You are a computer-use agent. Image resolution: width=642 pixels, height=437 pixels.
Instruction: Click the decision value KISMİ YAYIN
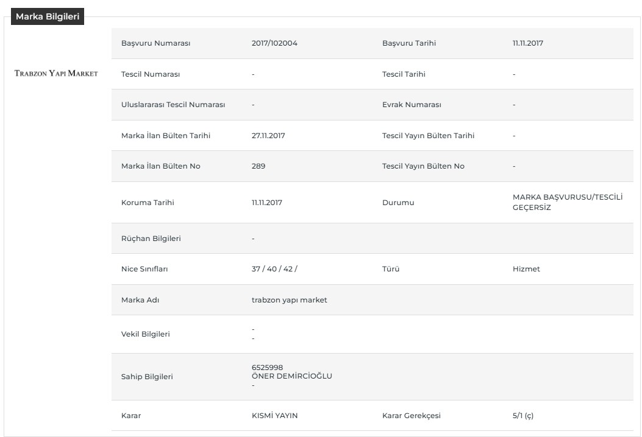click(x=274, y=415)
